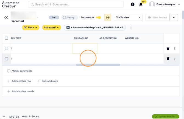The width and height of the screenshot is (184, 119).
Task: Open the Traffic view dropdown
Action: click(128, 17)
